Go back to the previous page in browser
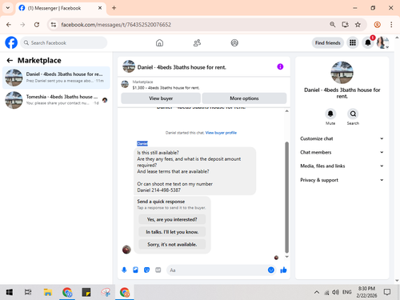Screen dimensions: 400x300 click(9, 25)
